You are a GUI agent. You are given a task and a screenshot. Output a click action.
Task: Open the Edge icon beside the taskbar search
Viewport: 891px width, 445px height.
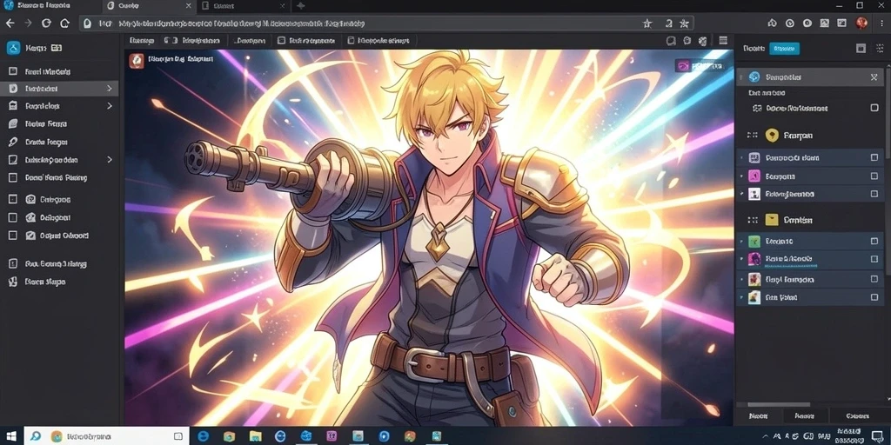203,436
